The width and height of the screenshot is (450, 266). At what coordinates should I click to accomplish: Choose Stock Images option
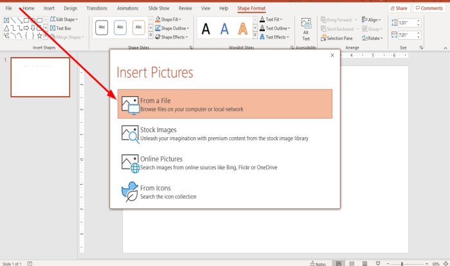pos(225,134)
